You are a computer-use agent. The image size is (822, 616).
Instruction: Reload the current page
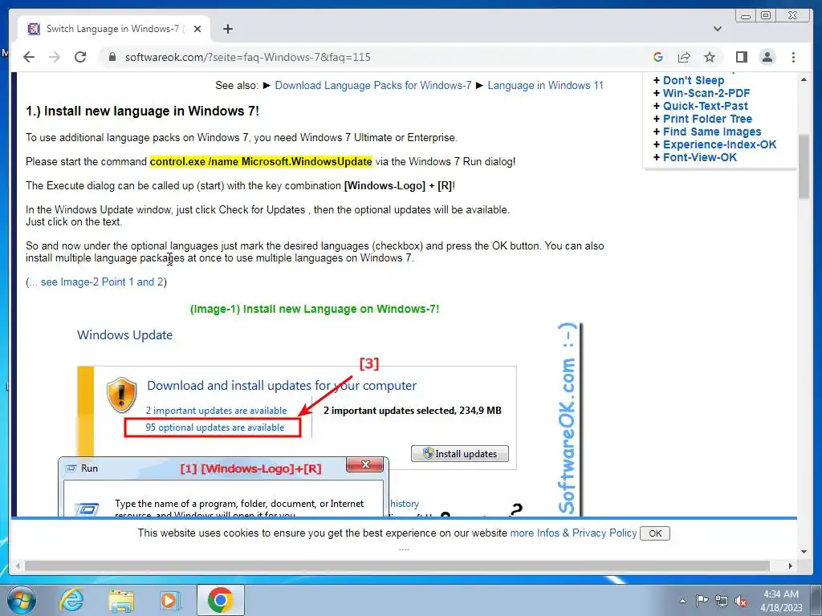click(x=80, y=57)
